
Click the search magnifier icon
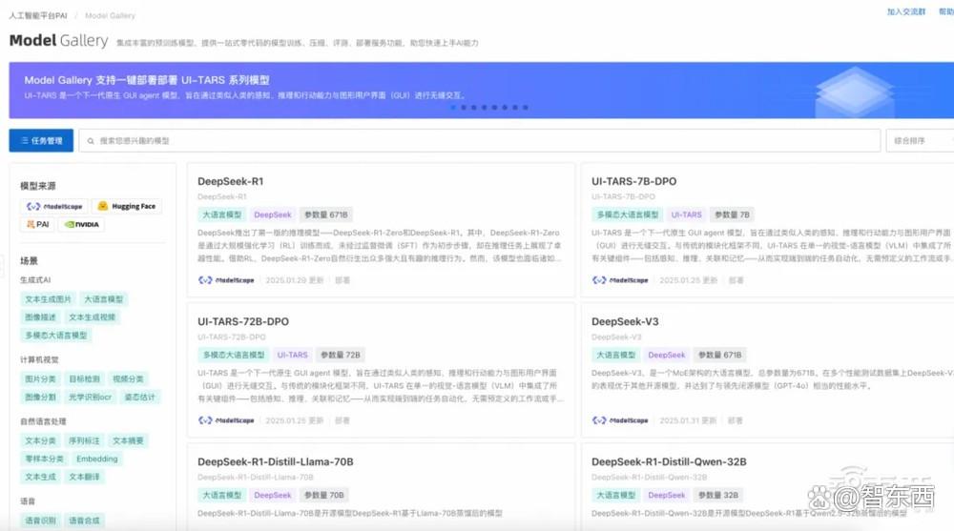coord(91,141)
